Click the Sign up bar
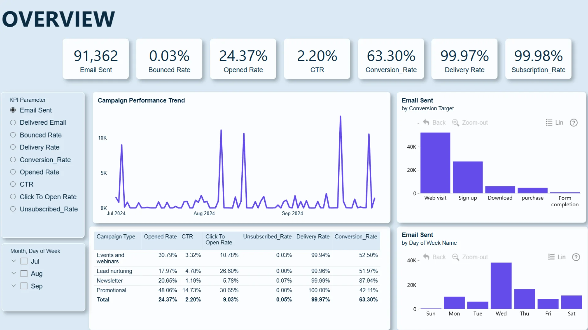Screen dimensions: 588x330 point(468,177)
